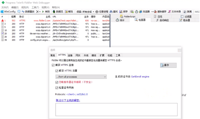Click the 操作 actions button
Screen dimensions: 200x119
coord(168,65)
